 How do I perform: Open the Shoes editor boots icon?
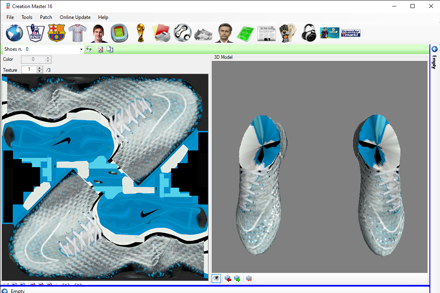point(204,34)
